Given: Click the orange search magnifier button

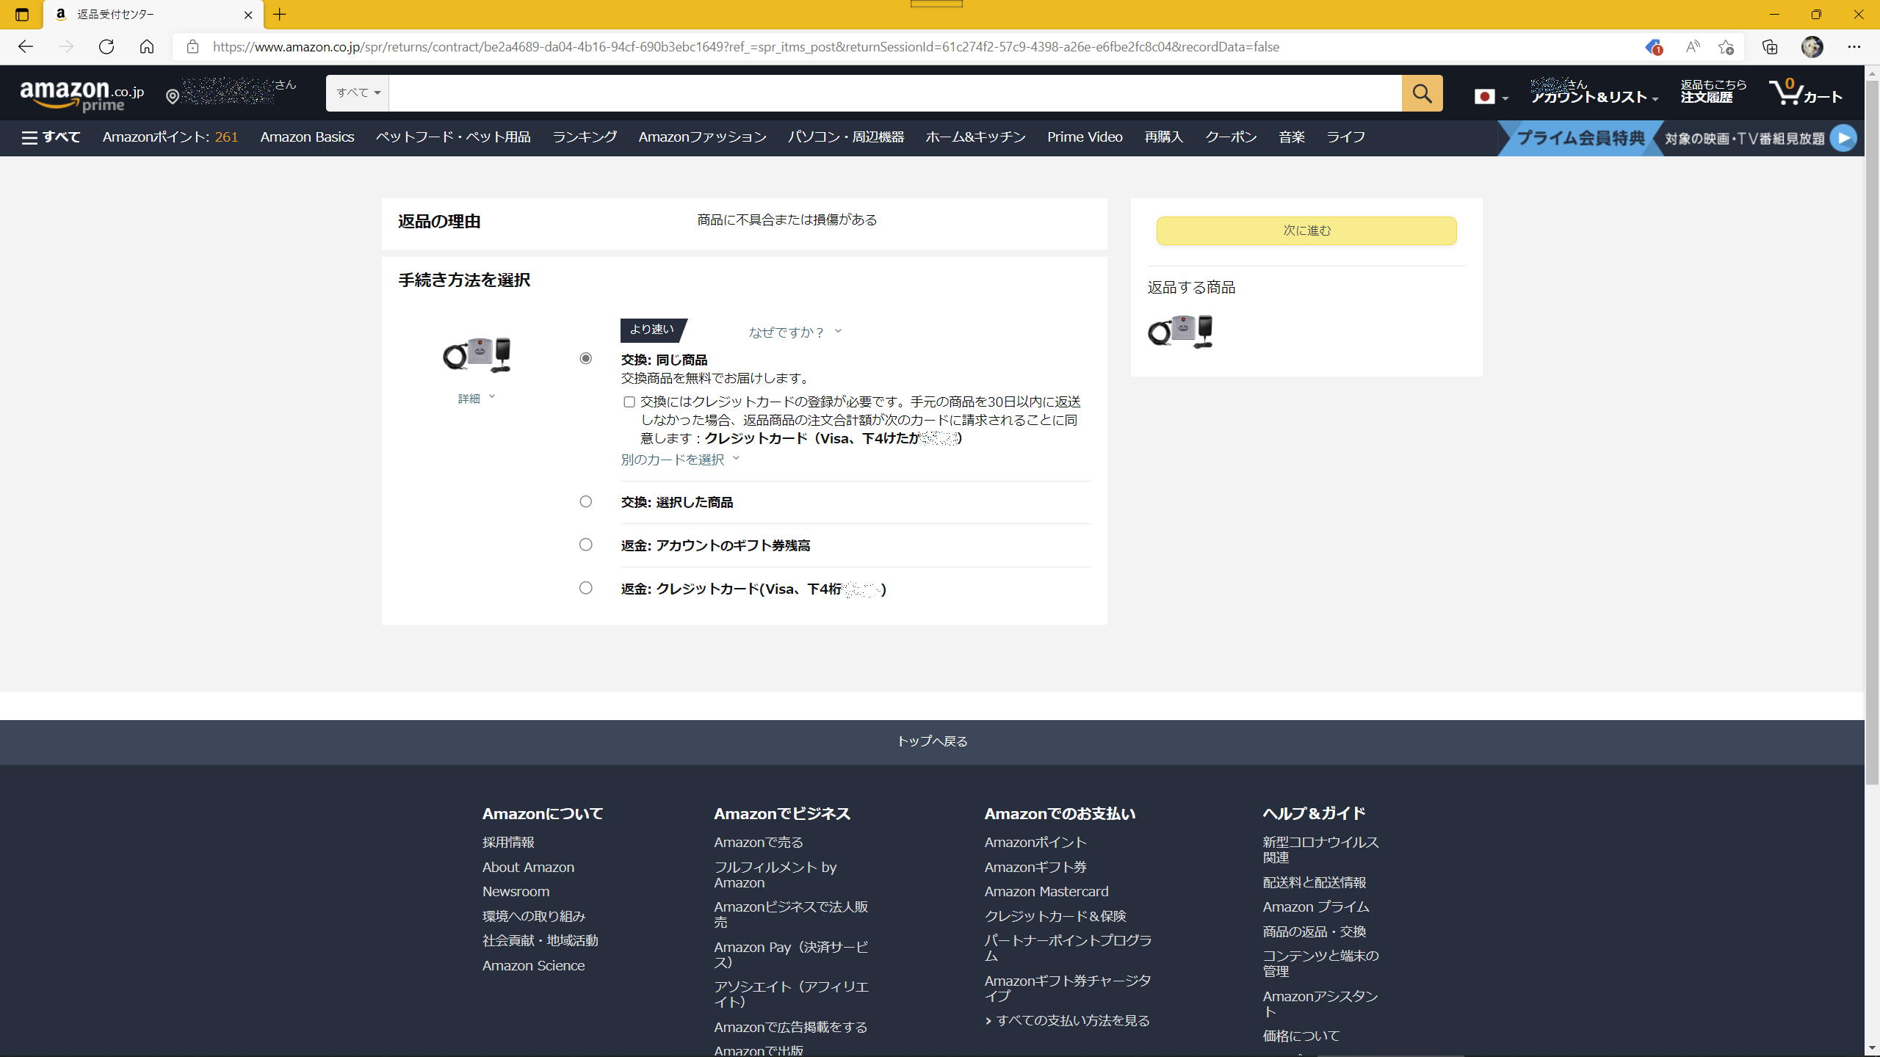Looking at the screenshot, I should click(1422, 93).
